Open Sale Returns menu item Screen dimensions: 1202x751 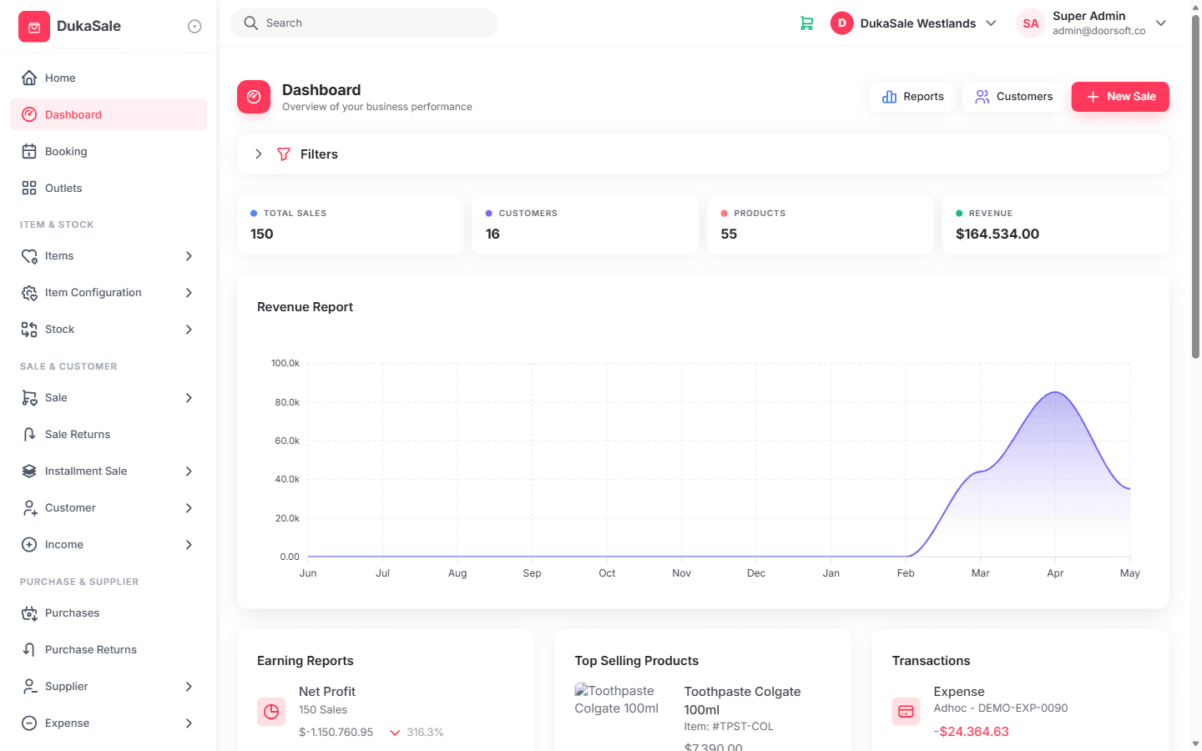click(x=109, y=435)
